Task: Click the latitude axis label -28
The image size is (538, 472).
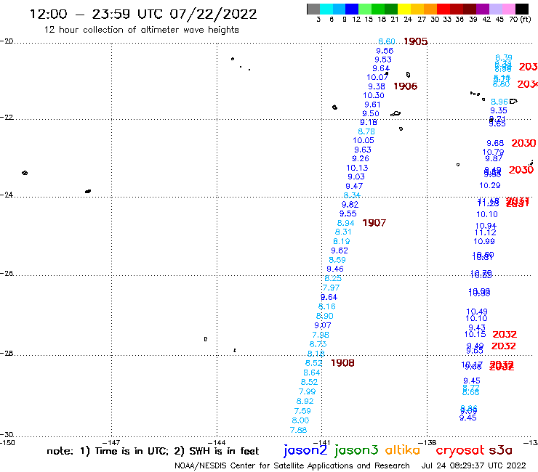Action: (7, 353)
